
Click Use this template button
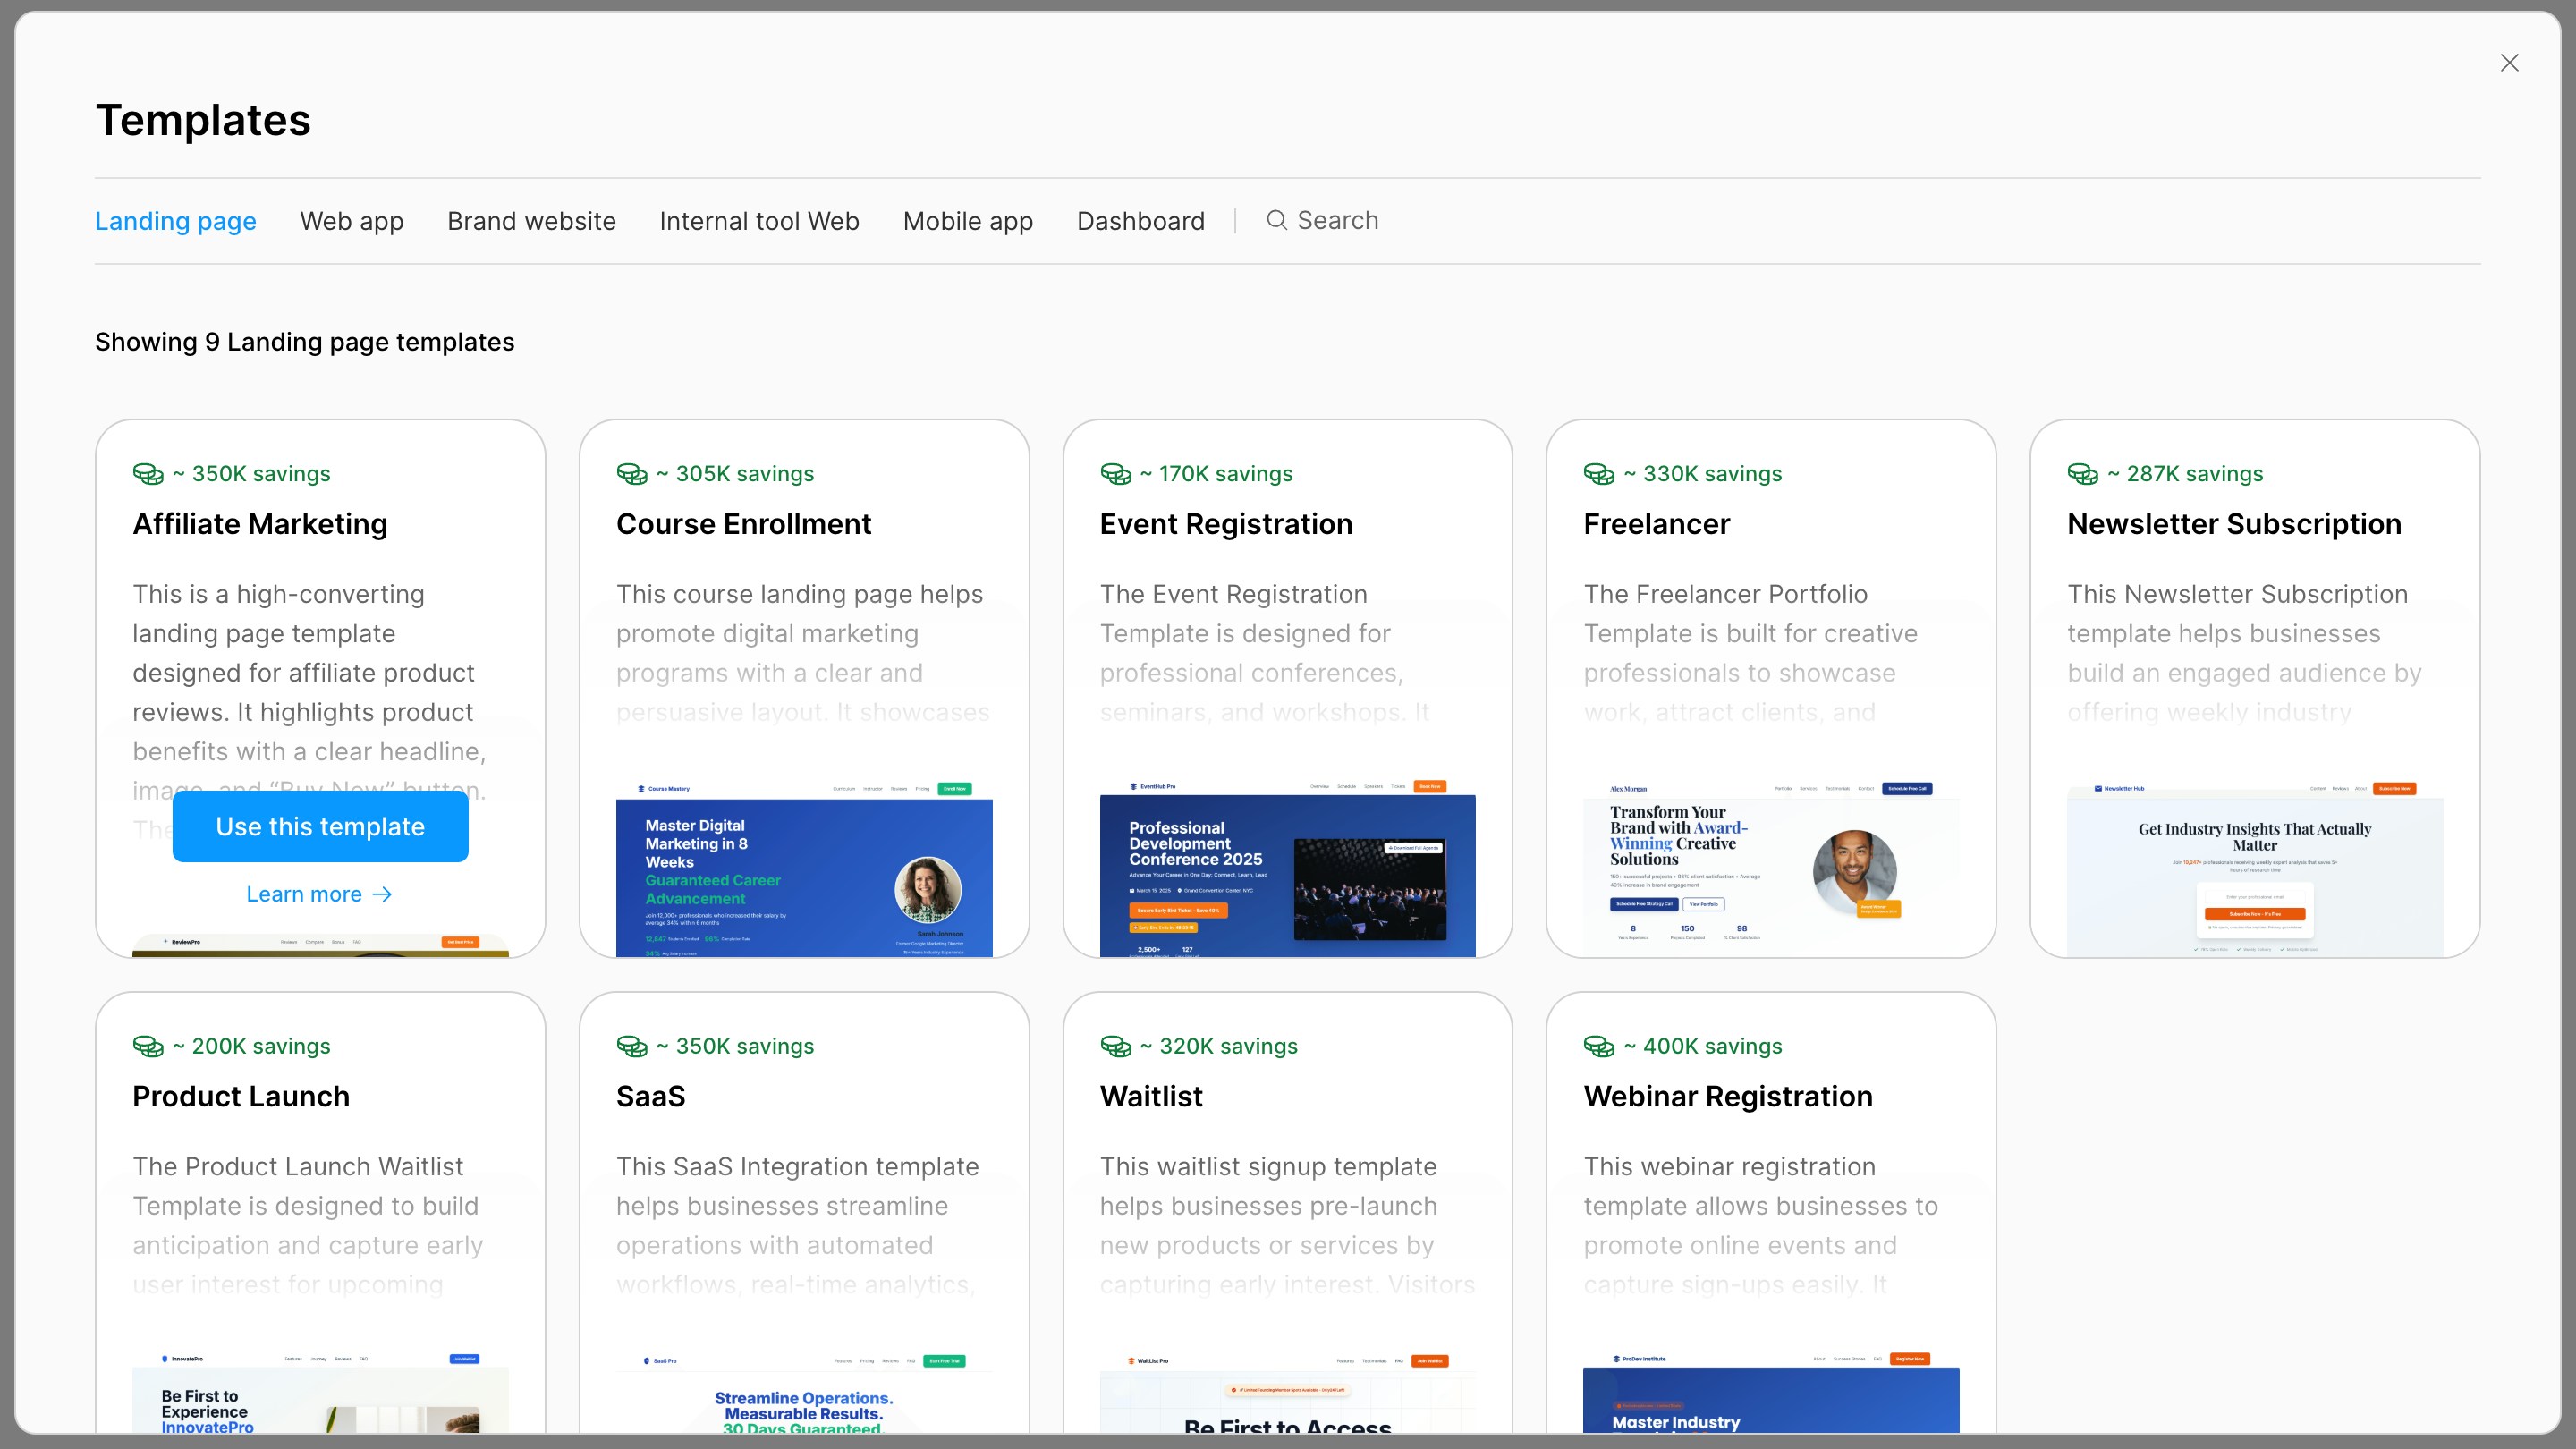click(320, 826)
